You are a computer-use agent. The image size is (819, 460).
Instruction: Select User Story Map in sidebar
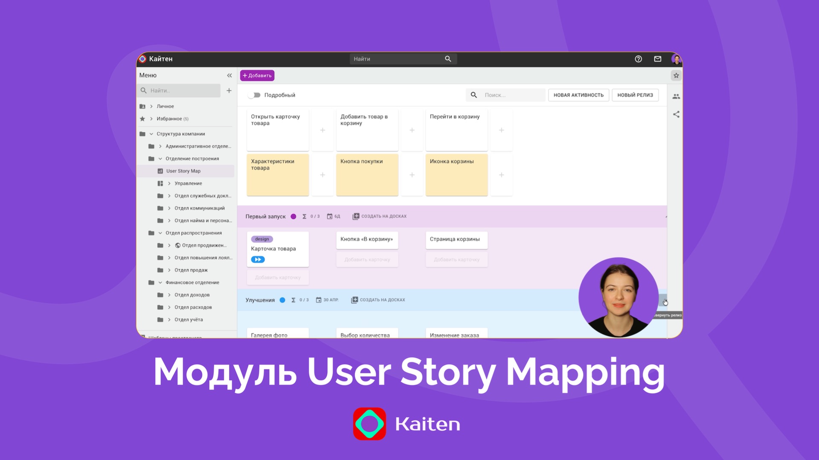coord(184,171)
